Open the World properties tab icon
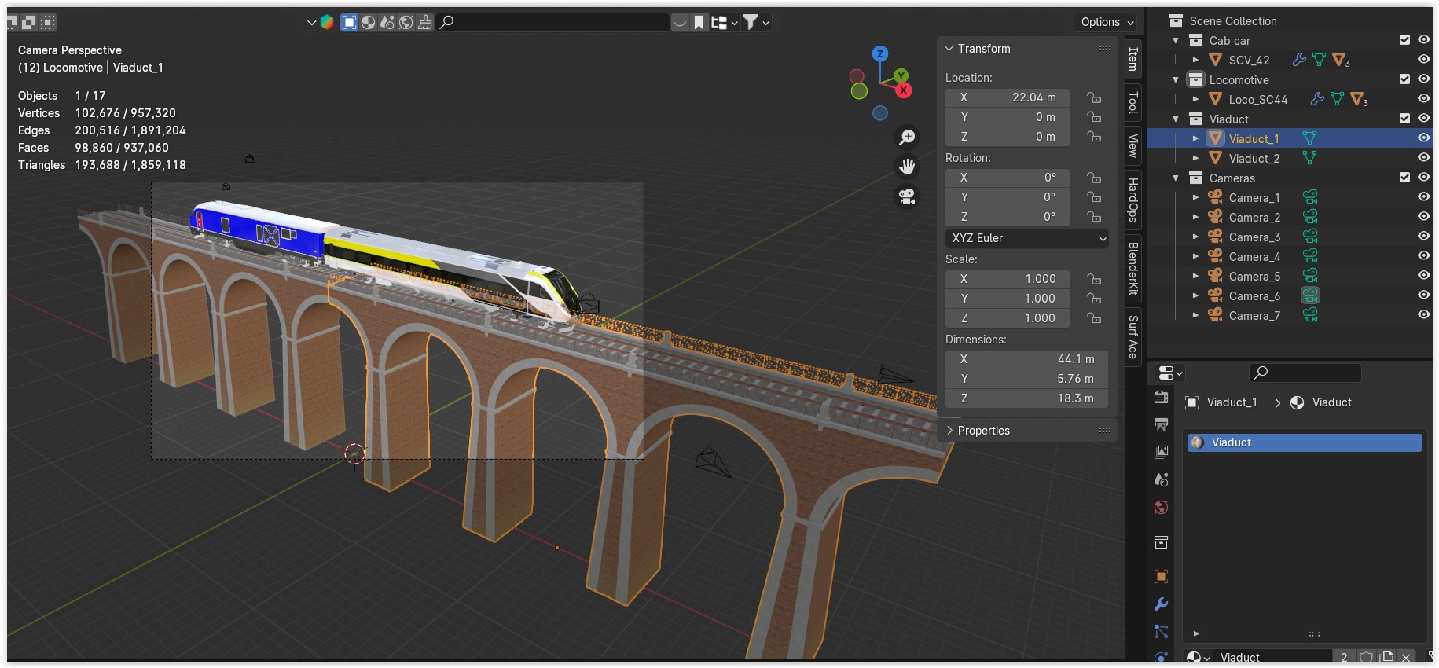Screen dimensions: 1439x668 (1161, 507)
